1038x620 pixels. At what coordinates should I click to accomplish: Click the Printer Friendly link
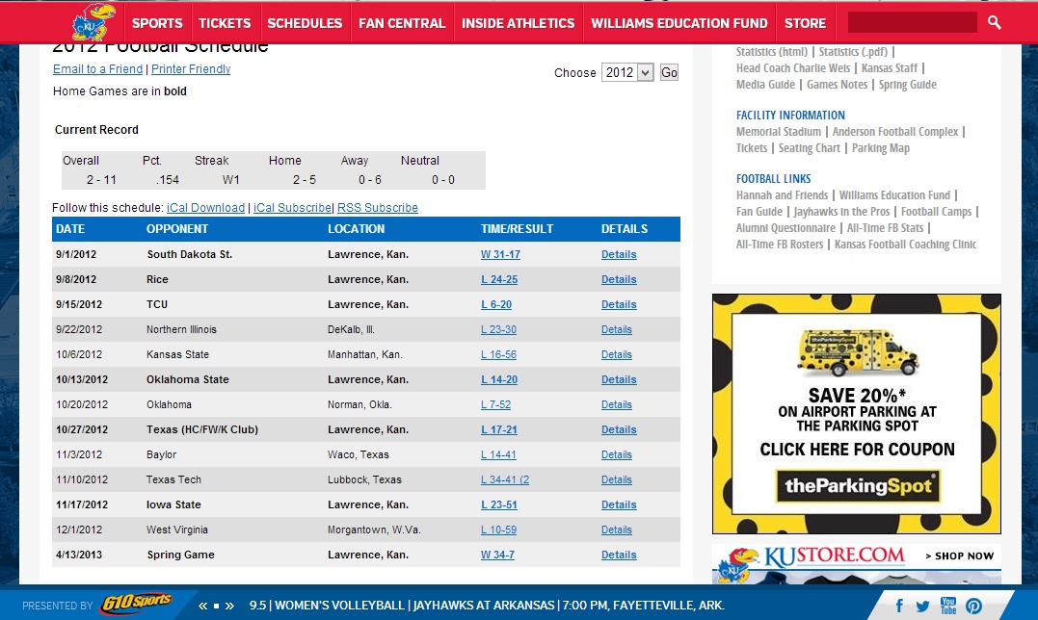pyautogui.click(x=191, y=68)
